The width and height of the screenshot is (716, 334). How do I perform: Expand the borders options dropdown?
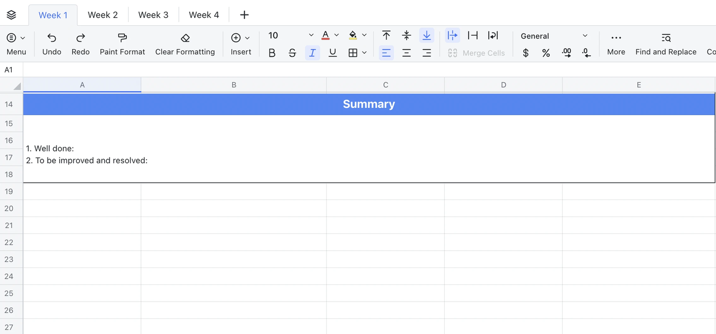[x=364, y=53]
